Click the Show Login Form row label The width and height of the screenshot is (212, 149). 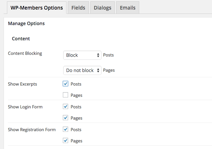(x=25, y=107)
